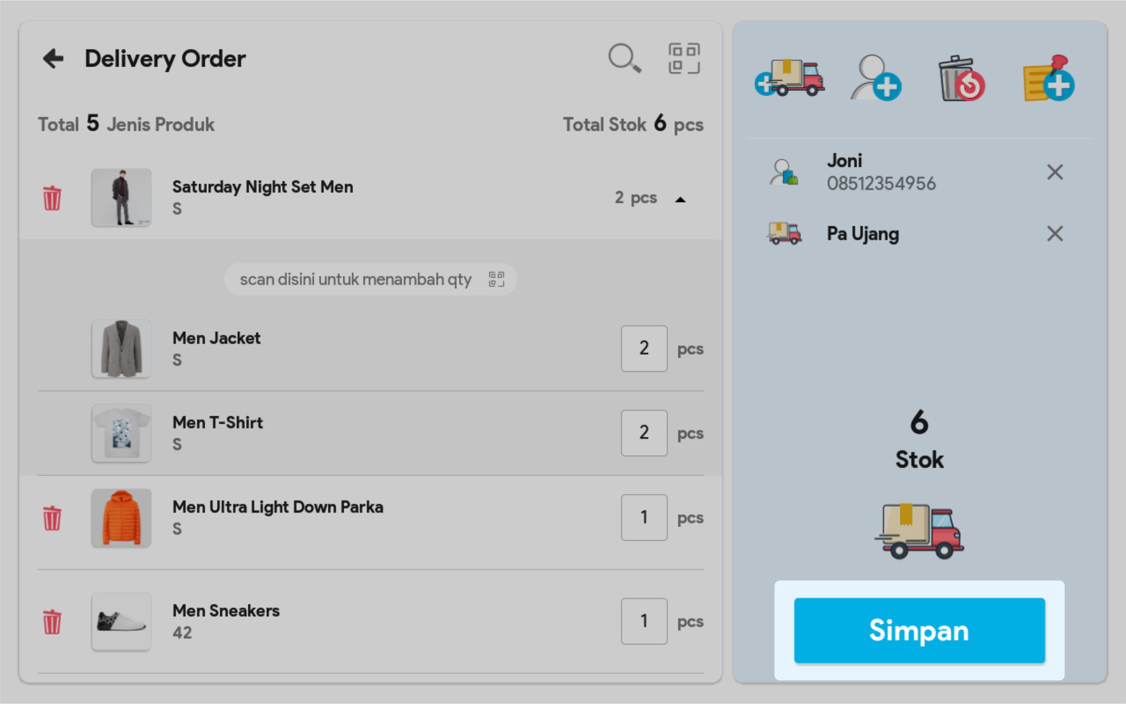Open the Men Sneakers product thumbnail
1126x704 pixels.
(x=122, y=621)
